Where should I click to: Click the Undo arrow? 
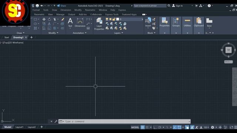(x=42, y=6)
